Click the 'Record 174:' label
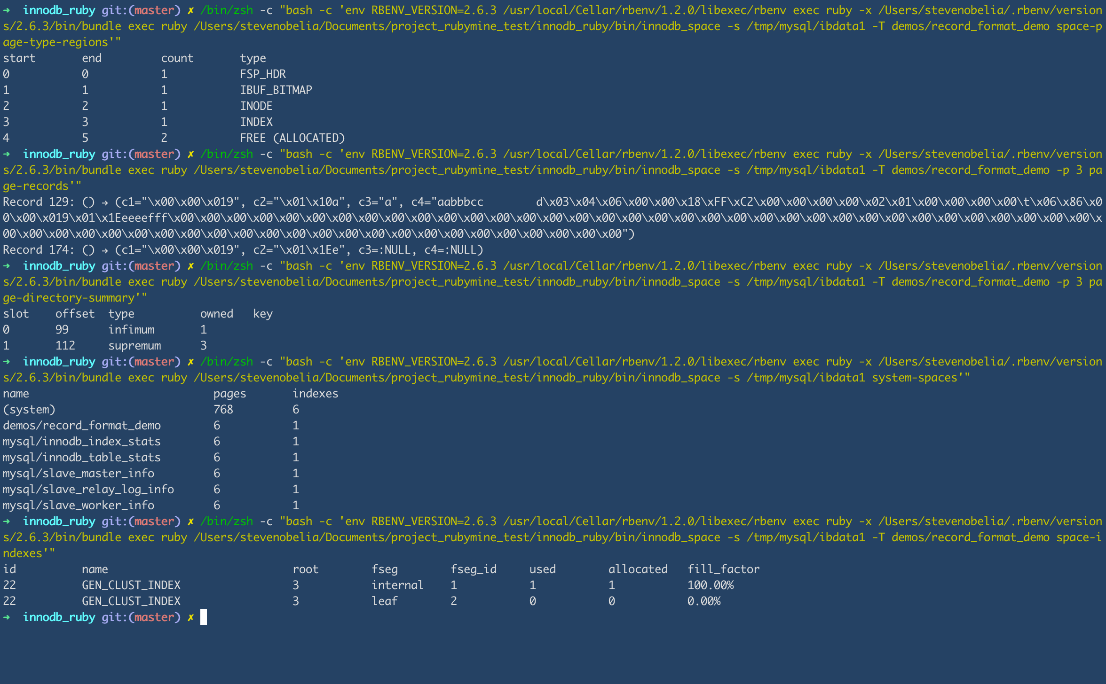Image resolution: width=1106 pixels, height=684 pixels. pyautogui.click(x=39, y=250)
